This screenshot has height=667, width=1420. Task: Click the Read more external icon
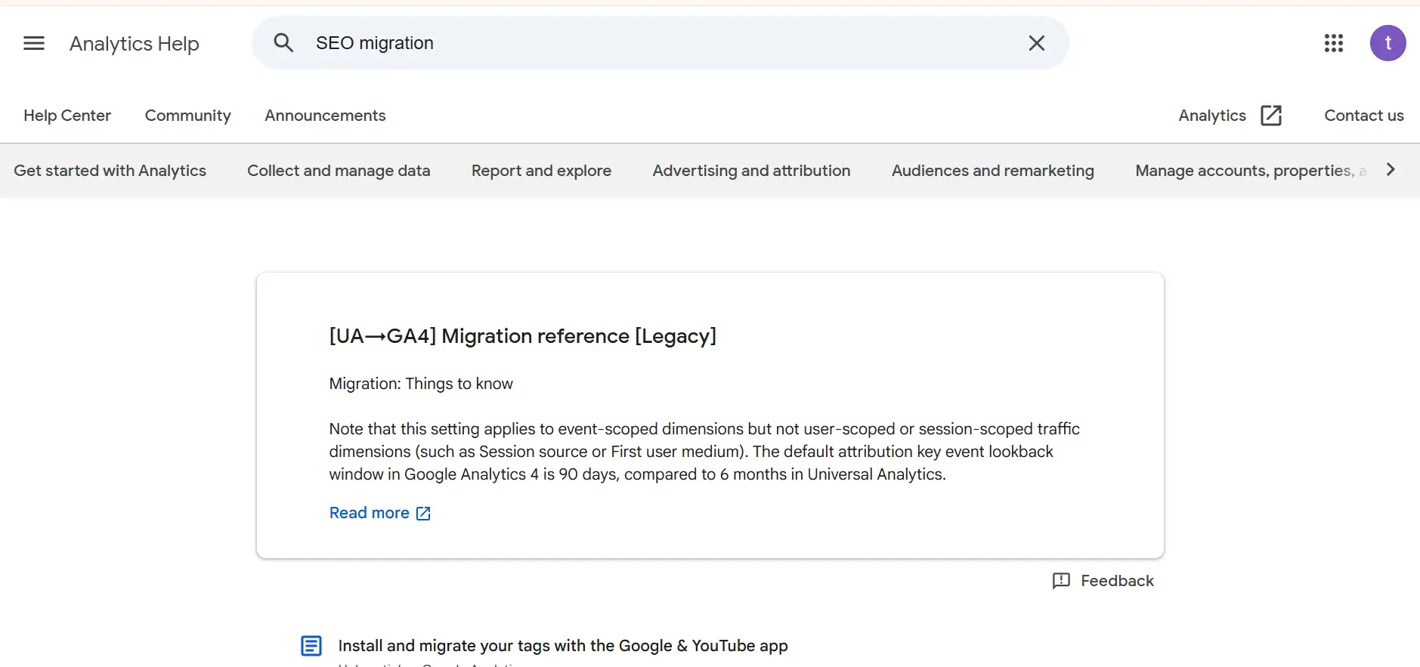point(423,514)
